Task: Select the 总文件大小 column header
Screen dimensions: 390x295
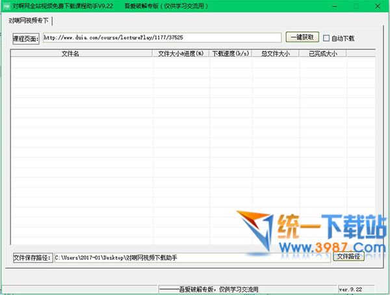Action: pos(276,54)
